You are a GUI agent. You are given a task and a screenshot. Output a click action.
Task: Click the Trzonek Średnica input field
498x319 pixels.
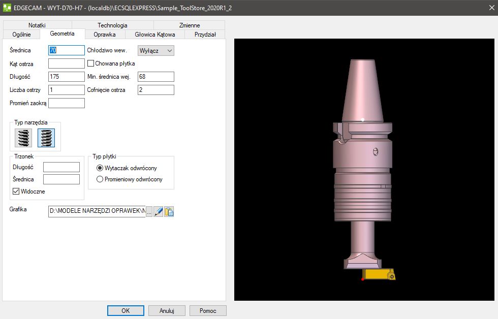pyautogui.click(x=61, y=179)
